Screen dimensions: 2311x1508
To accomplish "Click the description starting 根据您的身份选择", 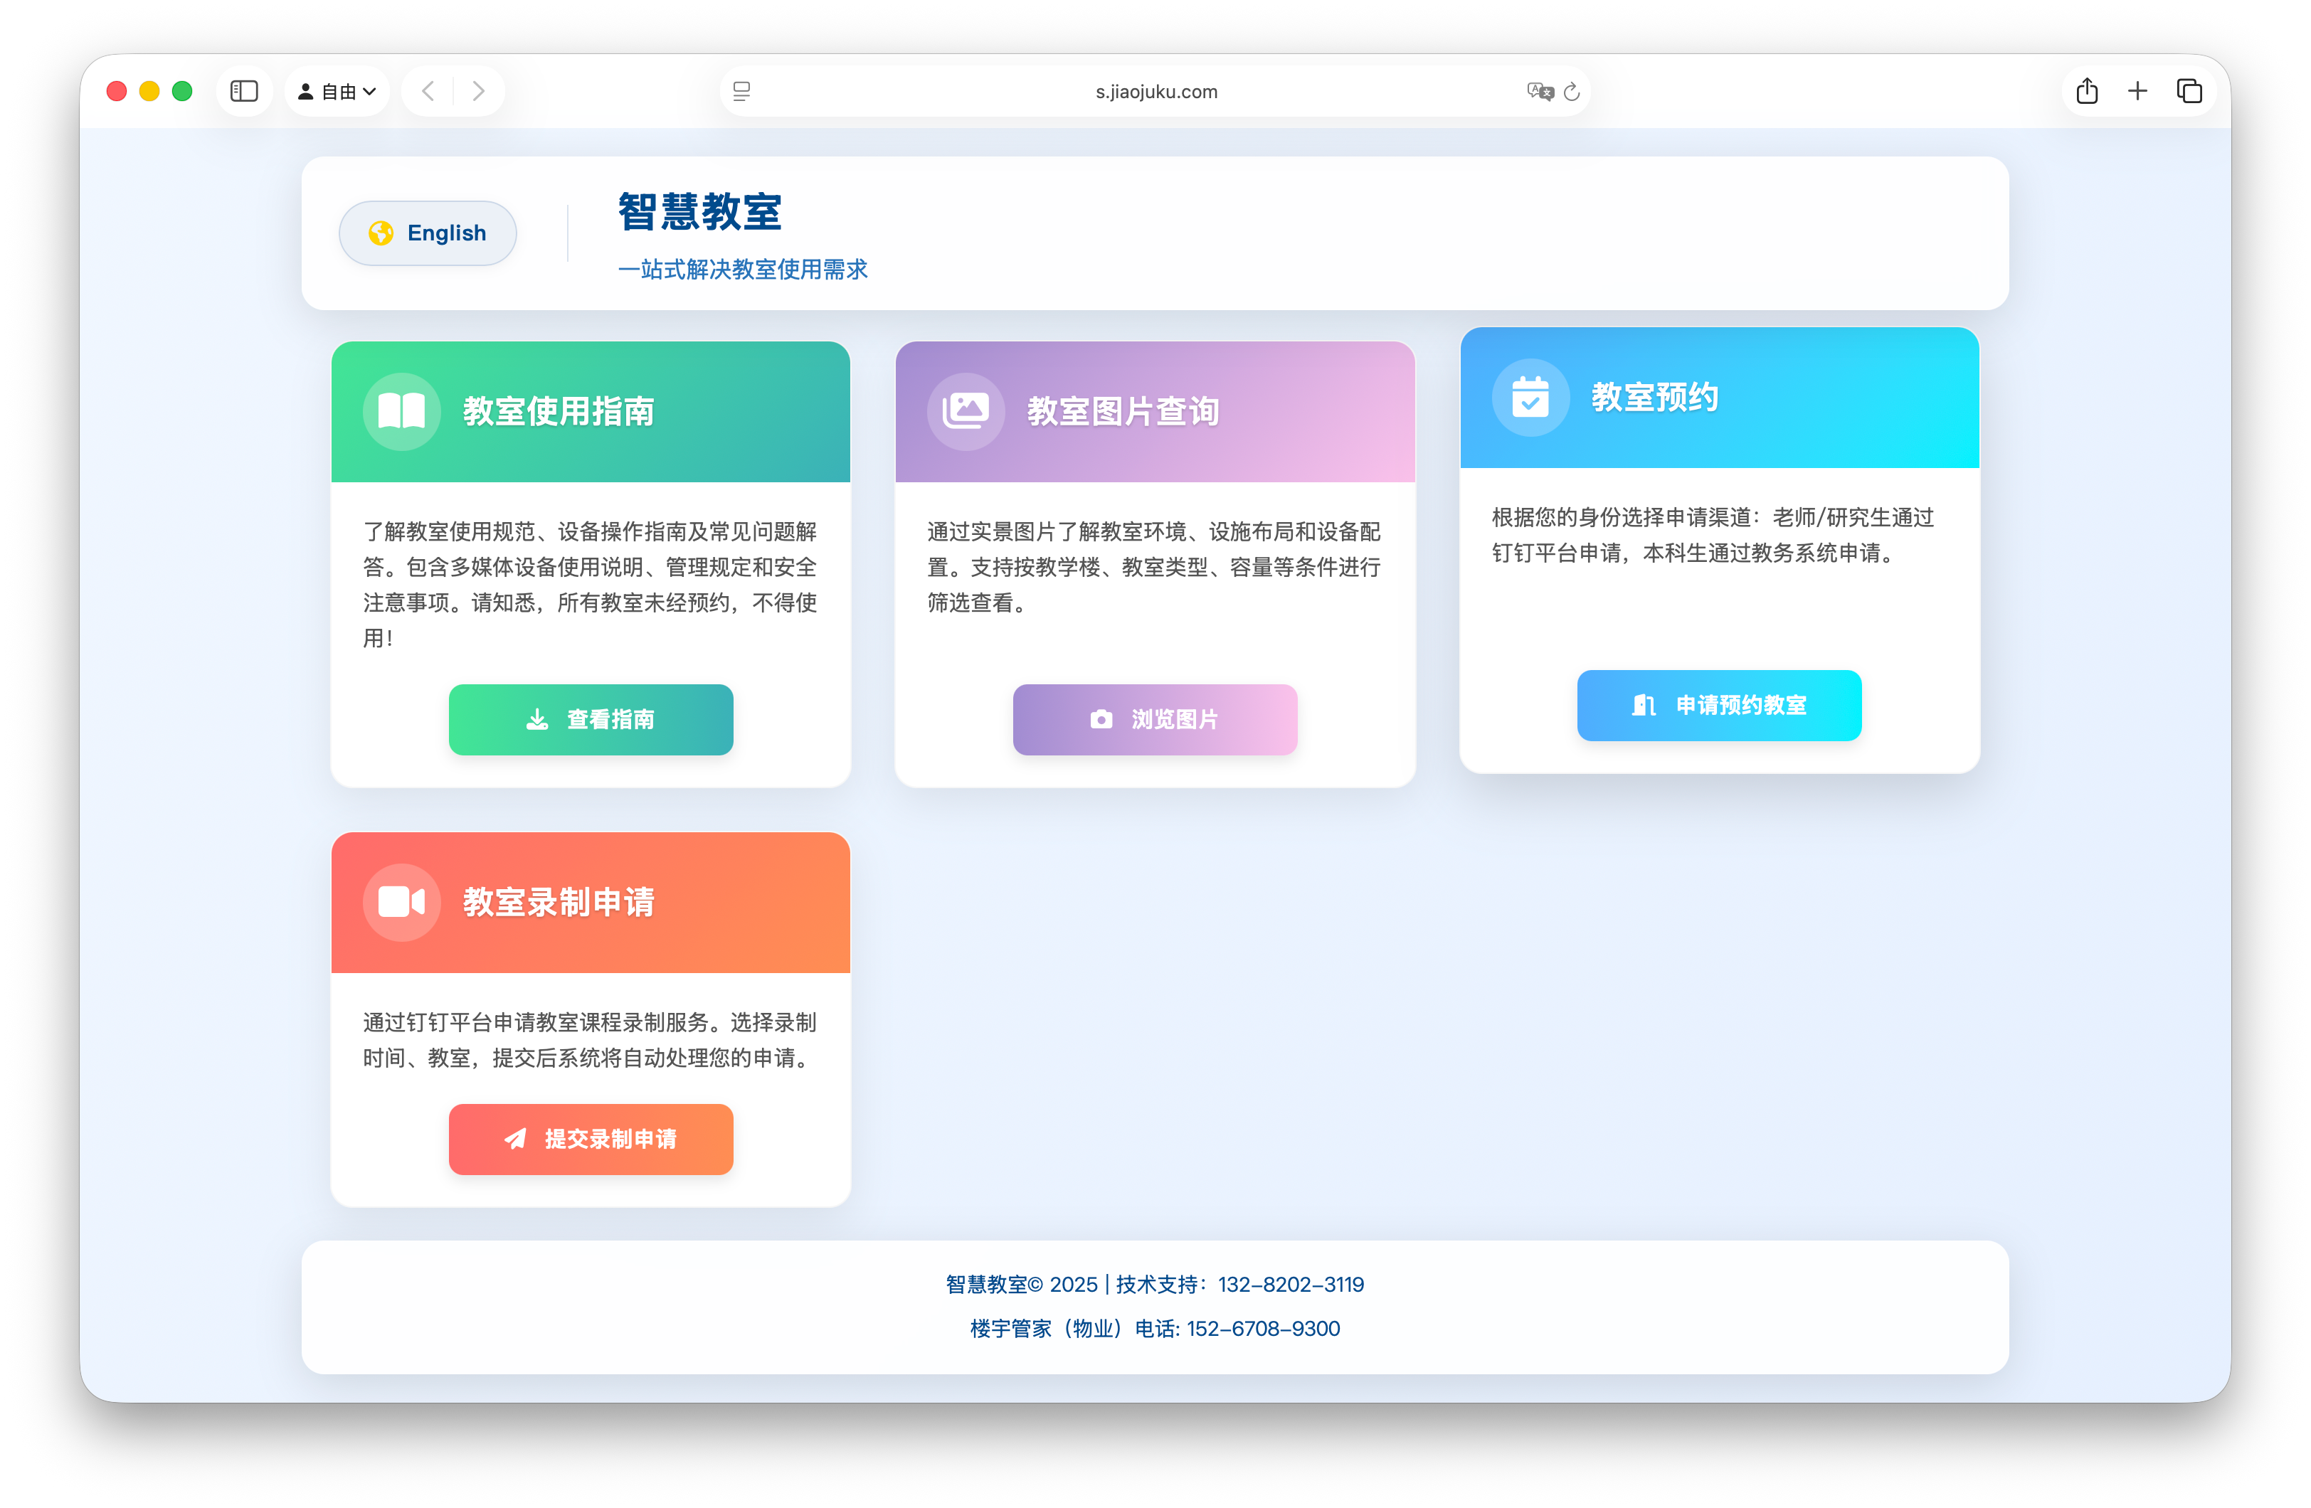I will [x=1714, y=535].
